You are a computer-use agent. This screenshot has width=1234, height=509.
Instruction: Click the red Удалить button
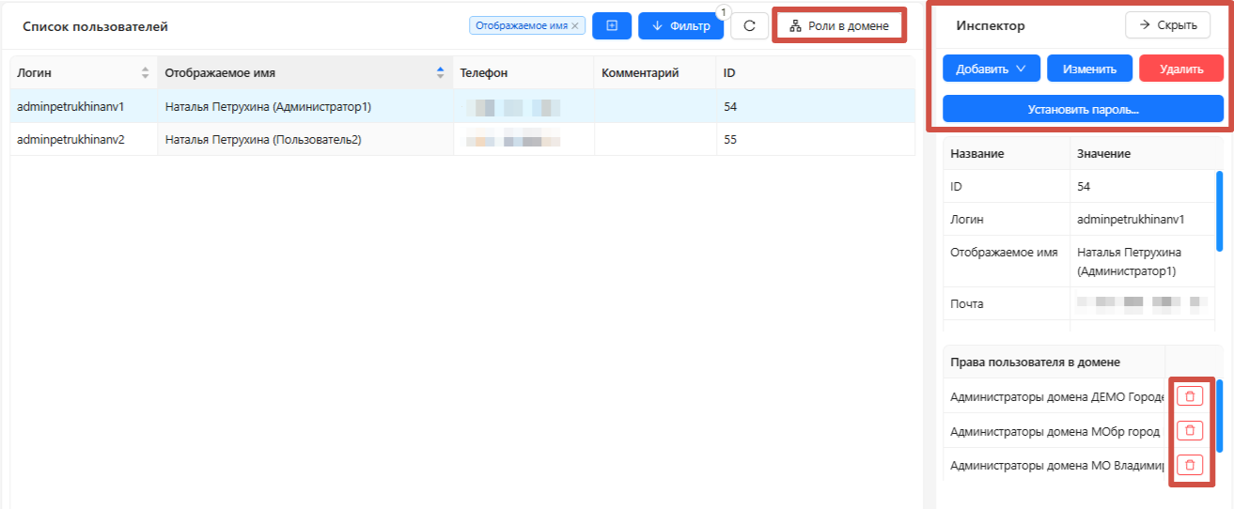[1180, 69]
